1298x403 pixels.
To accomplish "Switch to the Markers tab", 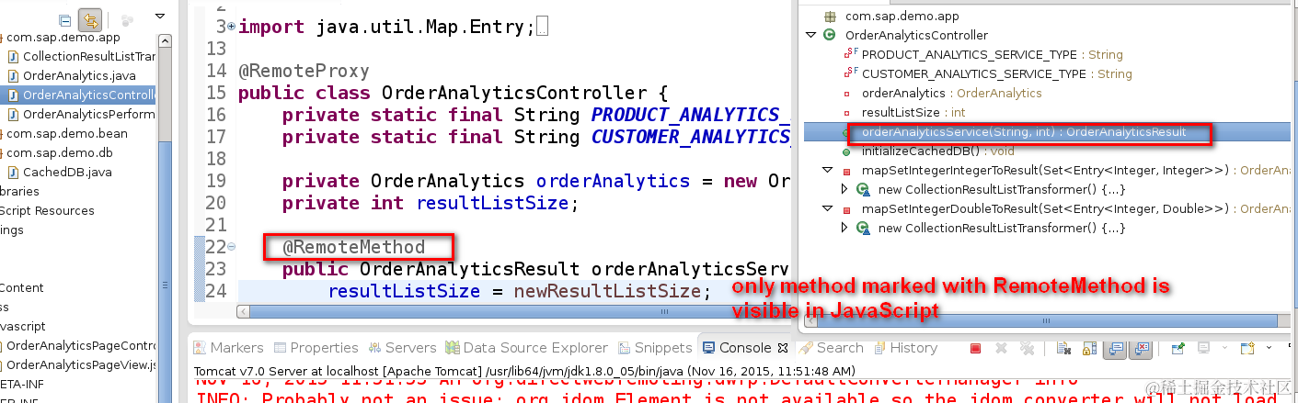I will click(227, 348).
